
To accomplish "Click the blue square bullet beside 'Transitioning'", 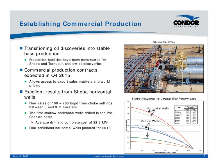I will [x=21, y=48].
